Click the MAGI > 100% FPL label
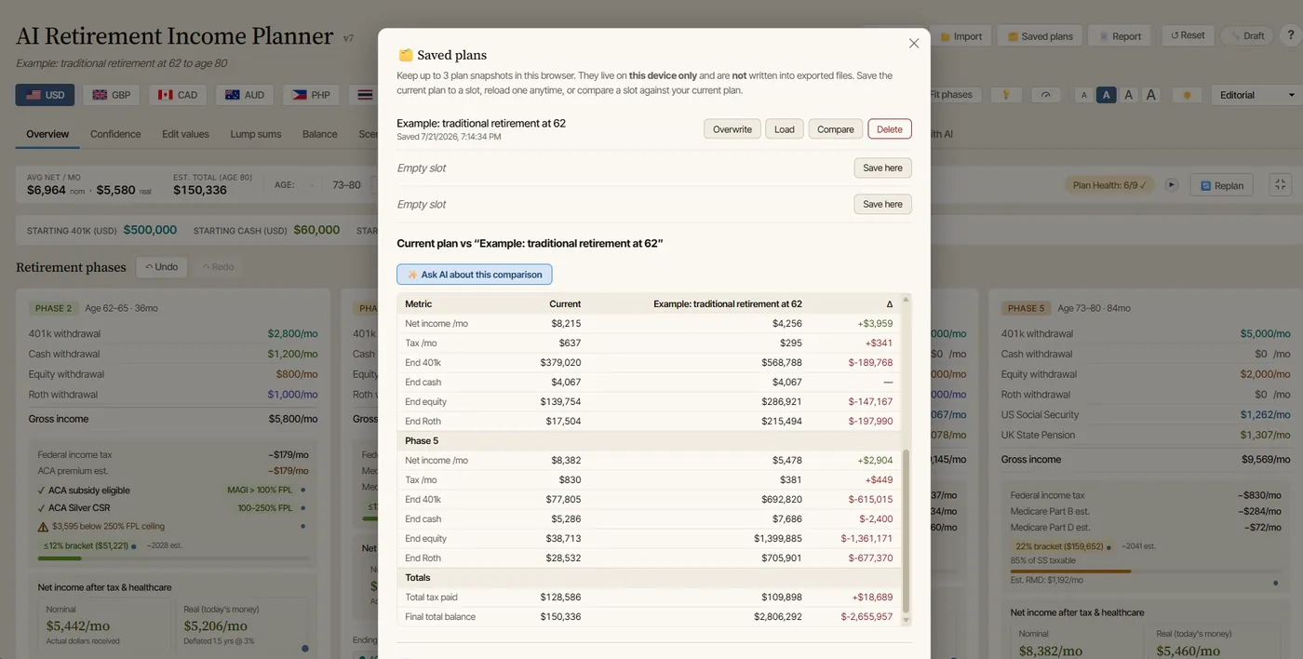Viewport: 1303px width, 659px height. click(x=262, y=490)
